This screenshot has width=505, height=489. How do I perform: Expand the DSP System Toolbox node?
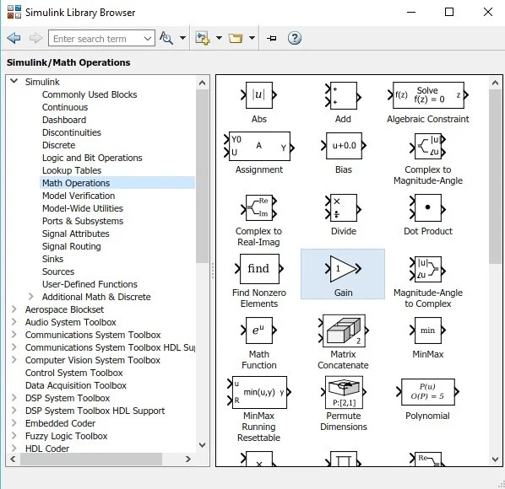pyautogui.click(x=14, y=398)
